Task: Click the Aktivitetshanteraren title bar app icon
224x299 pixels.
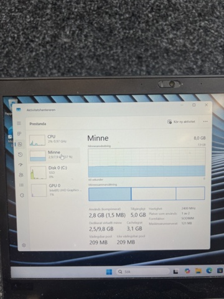Action: click(x=19, y=110)
